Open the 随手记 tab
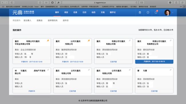186x104 pixels. [x=113, y=12]
